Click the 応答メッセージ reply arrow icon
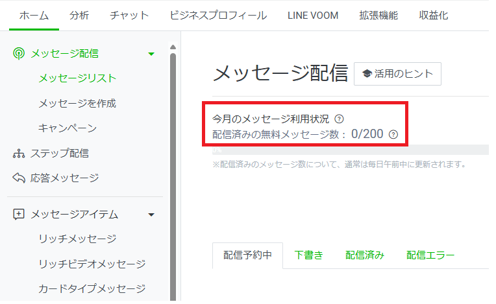Screen dimensions: 496x304 point(19,178)
